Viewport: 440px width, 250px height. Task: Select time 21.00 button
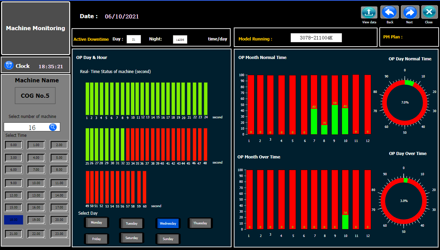[13, 234]
